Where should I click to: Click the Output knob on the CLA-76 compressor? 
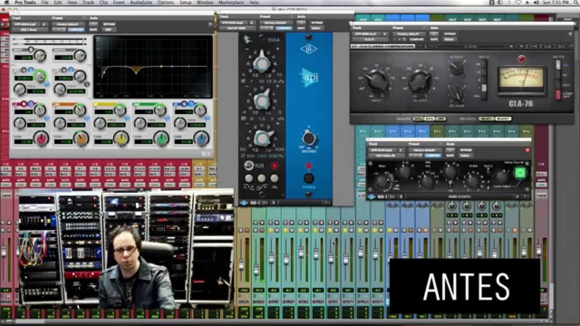point(420,82)
